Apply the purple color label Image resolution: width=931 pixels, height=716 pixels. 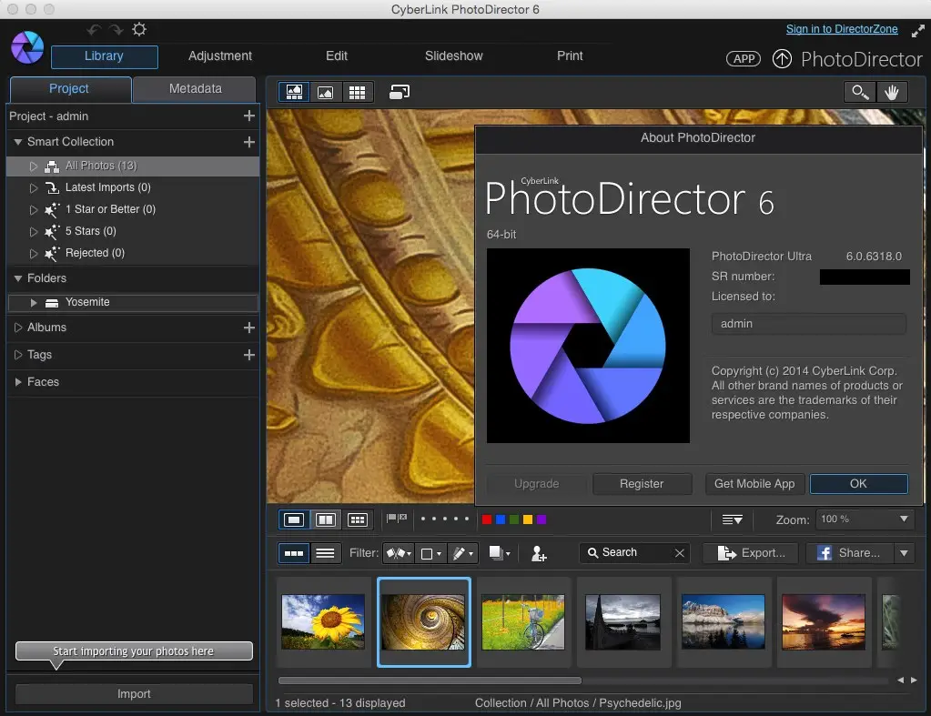541,519
